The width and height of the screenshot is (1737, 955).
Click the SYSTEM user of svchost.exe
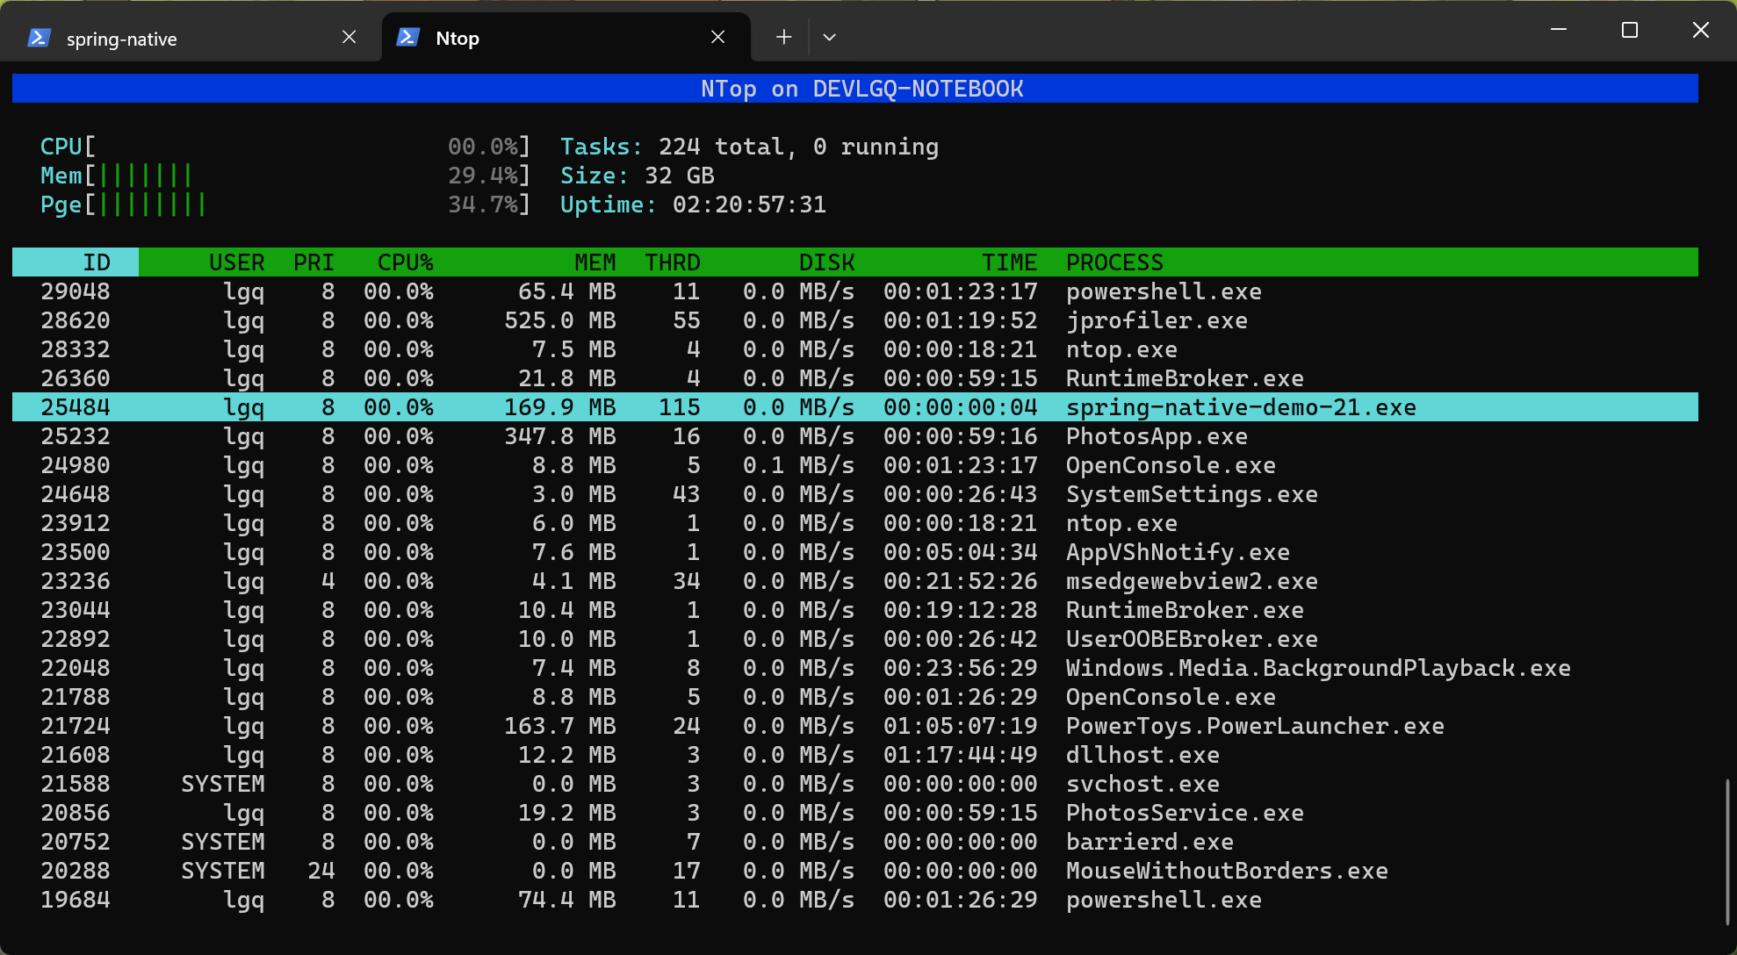[x=222, y=784]
